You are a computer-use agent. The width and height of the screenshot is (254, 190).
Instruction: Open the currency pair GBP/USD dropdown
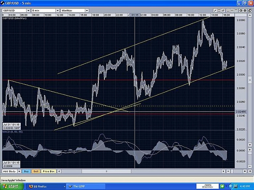coord(28,11)
